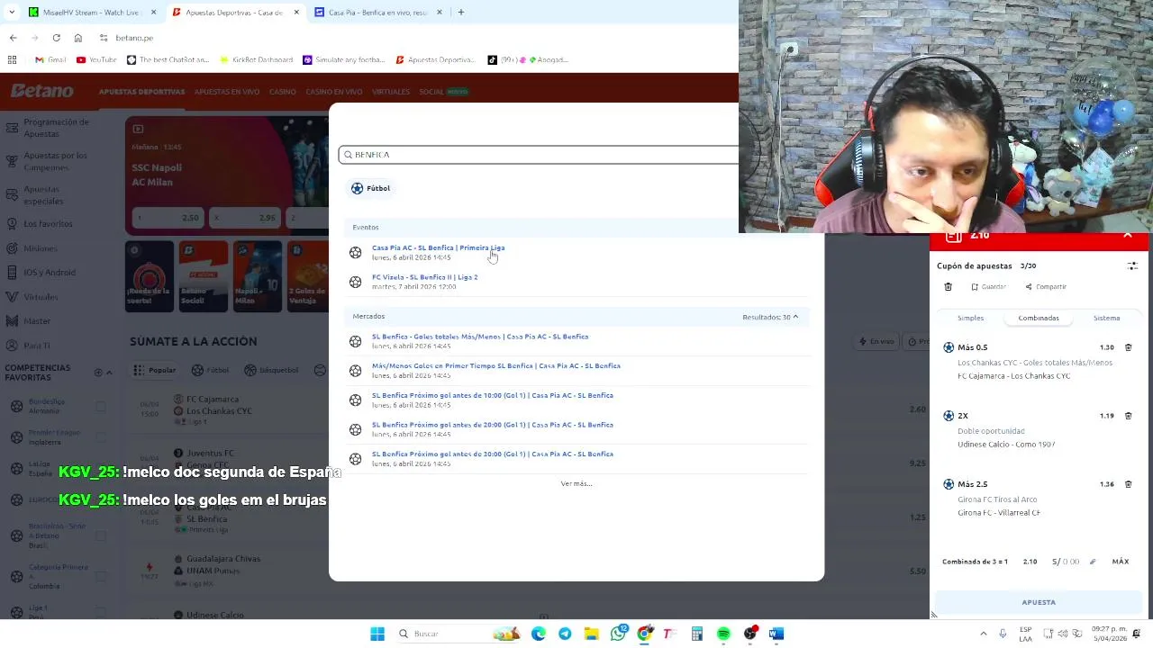Open Casino menu item
This screenshot has height=648, width=1153.
click(282, 92)
